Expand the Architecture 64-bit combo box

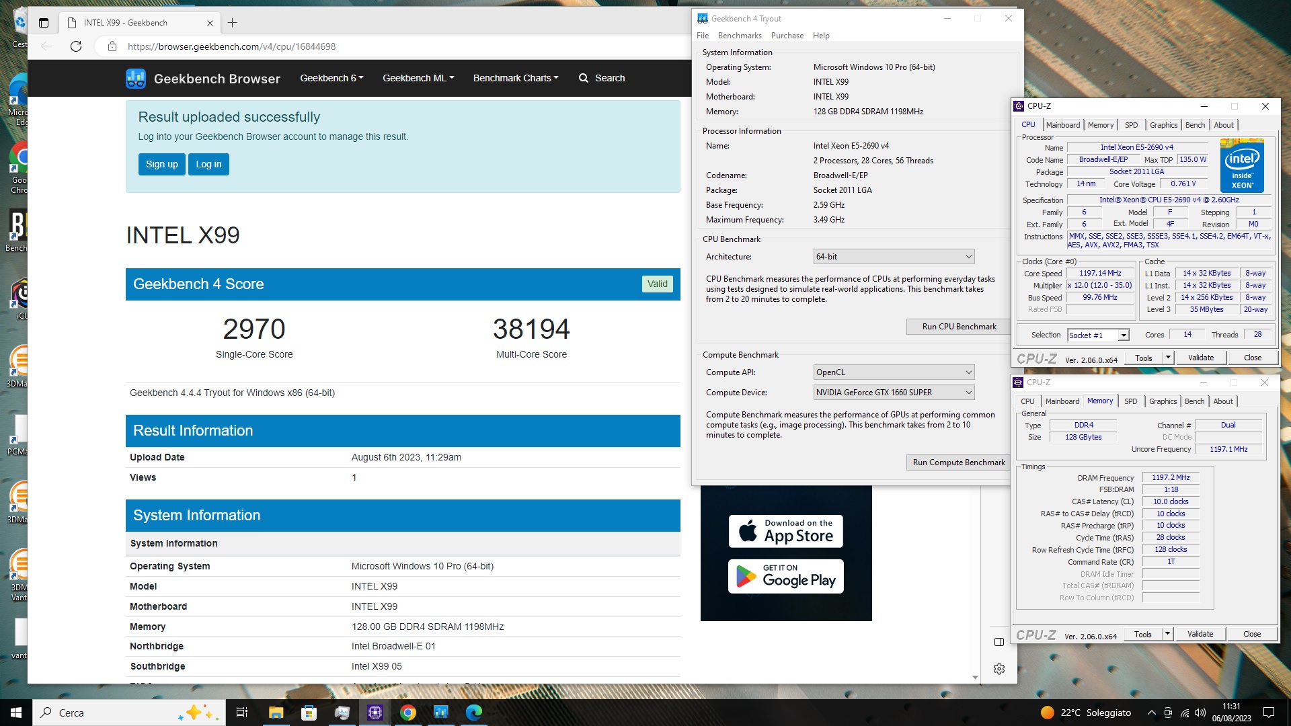coord(894,257)
